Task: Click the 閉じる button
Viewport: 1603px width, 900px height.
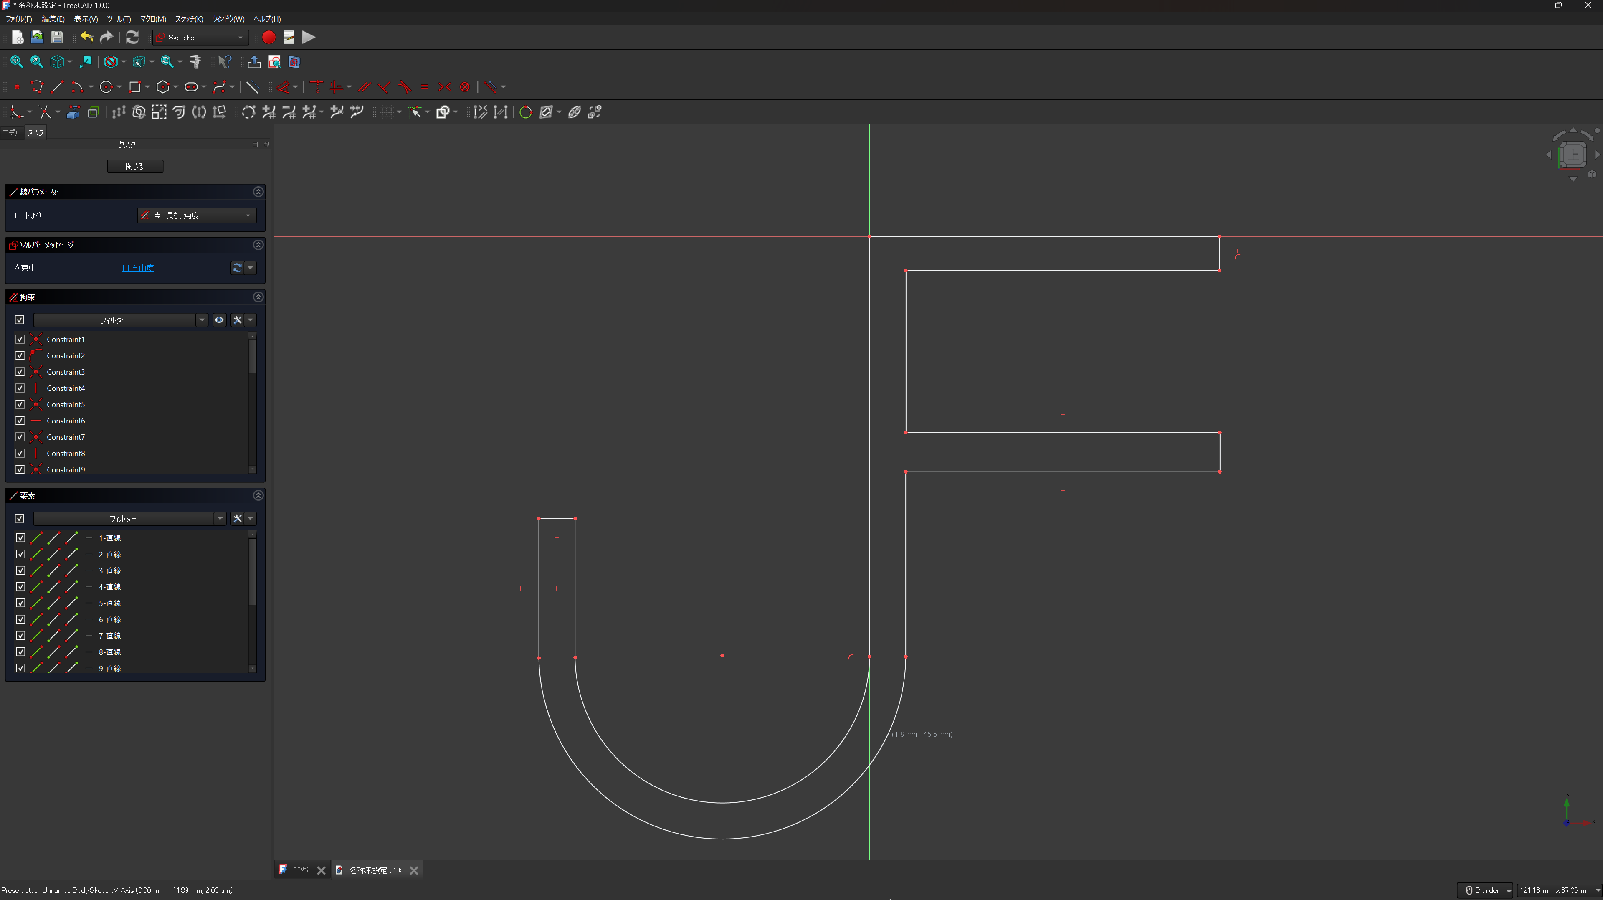Action: (x=135, y=166)
